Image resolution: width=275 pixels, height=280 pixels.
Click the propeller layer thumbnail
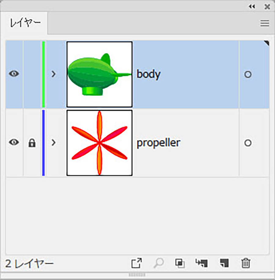coord(99,143)
